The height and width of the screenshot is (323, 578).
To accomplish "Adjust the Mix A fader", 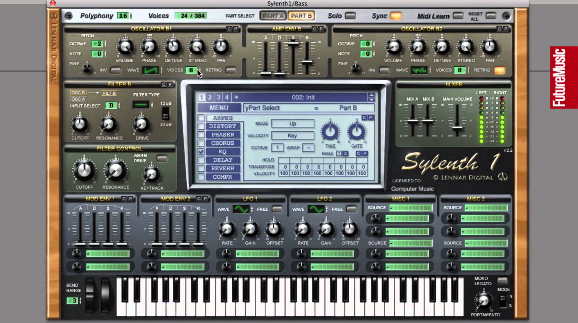I will point(412,121).
